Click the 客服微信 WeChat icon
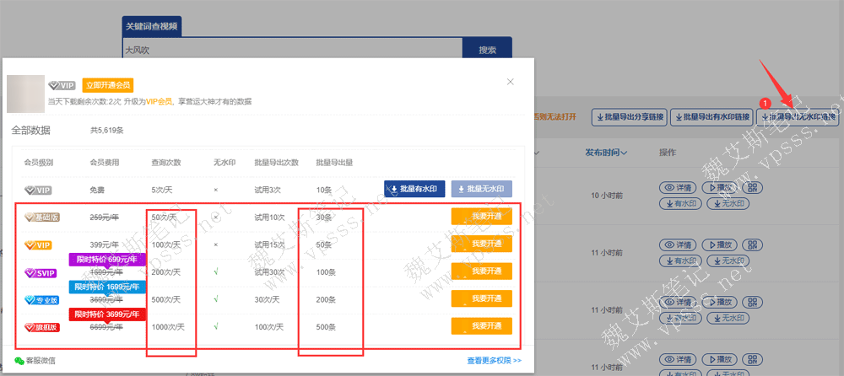The image size is (844, 376). 19,360
